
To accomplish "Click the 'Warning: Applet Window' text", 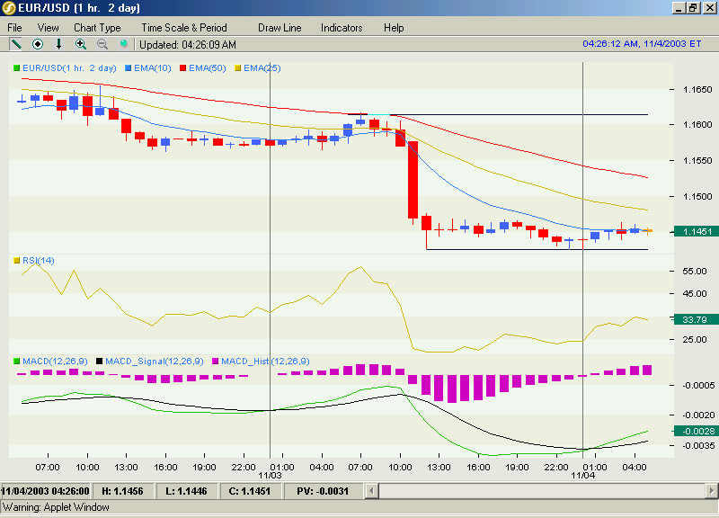I will pos(56,507).
